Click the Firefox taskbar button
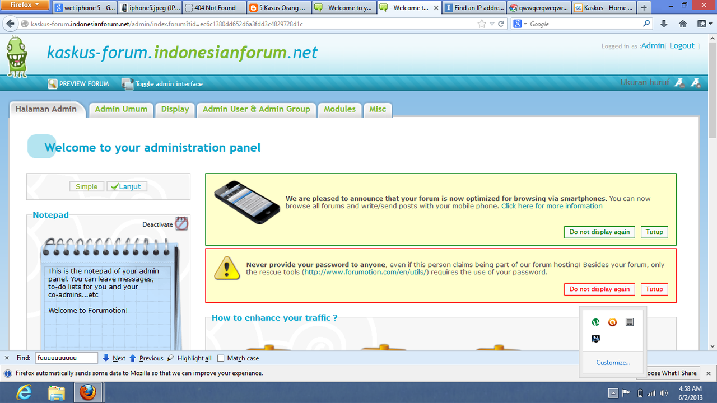Image resolution: width=717 pixels, height=403 pixels. (88, 392)
